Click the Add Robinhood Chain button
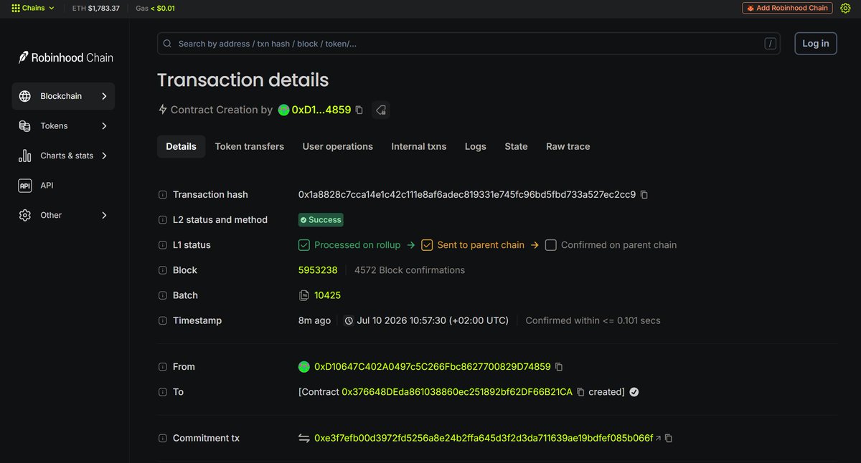The width and height of the screenshot is (861, 463). pos(787,8)
